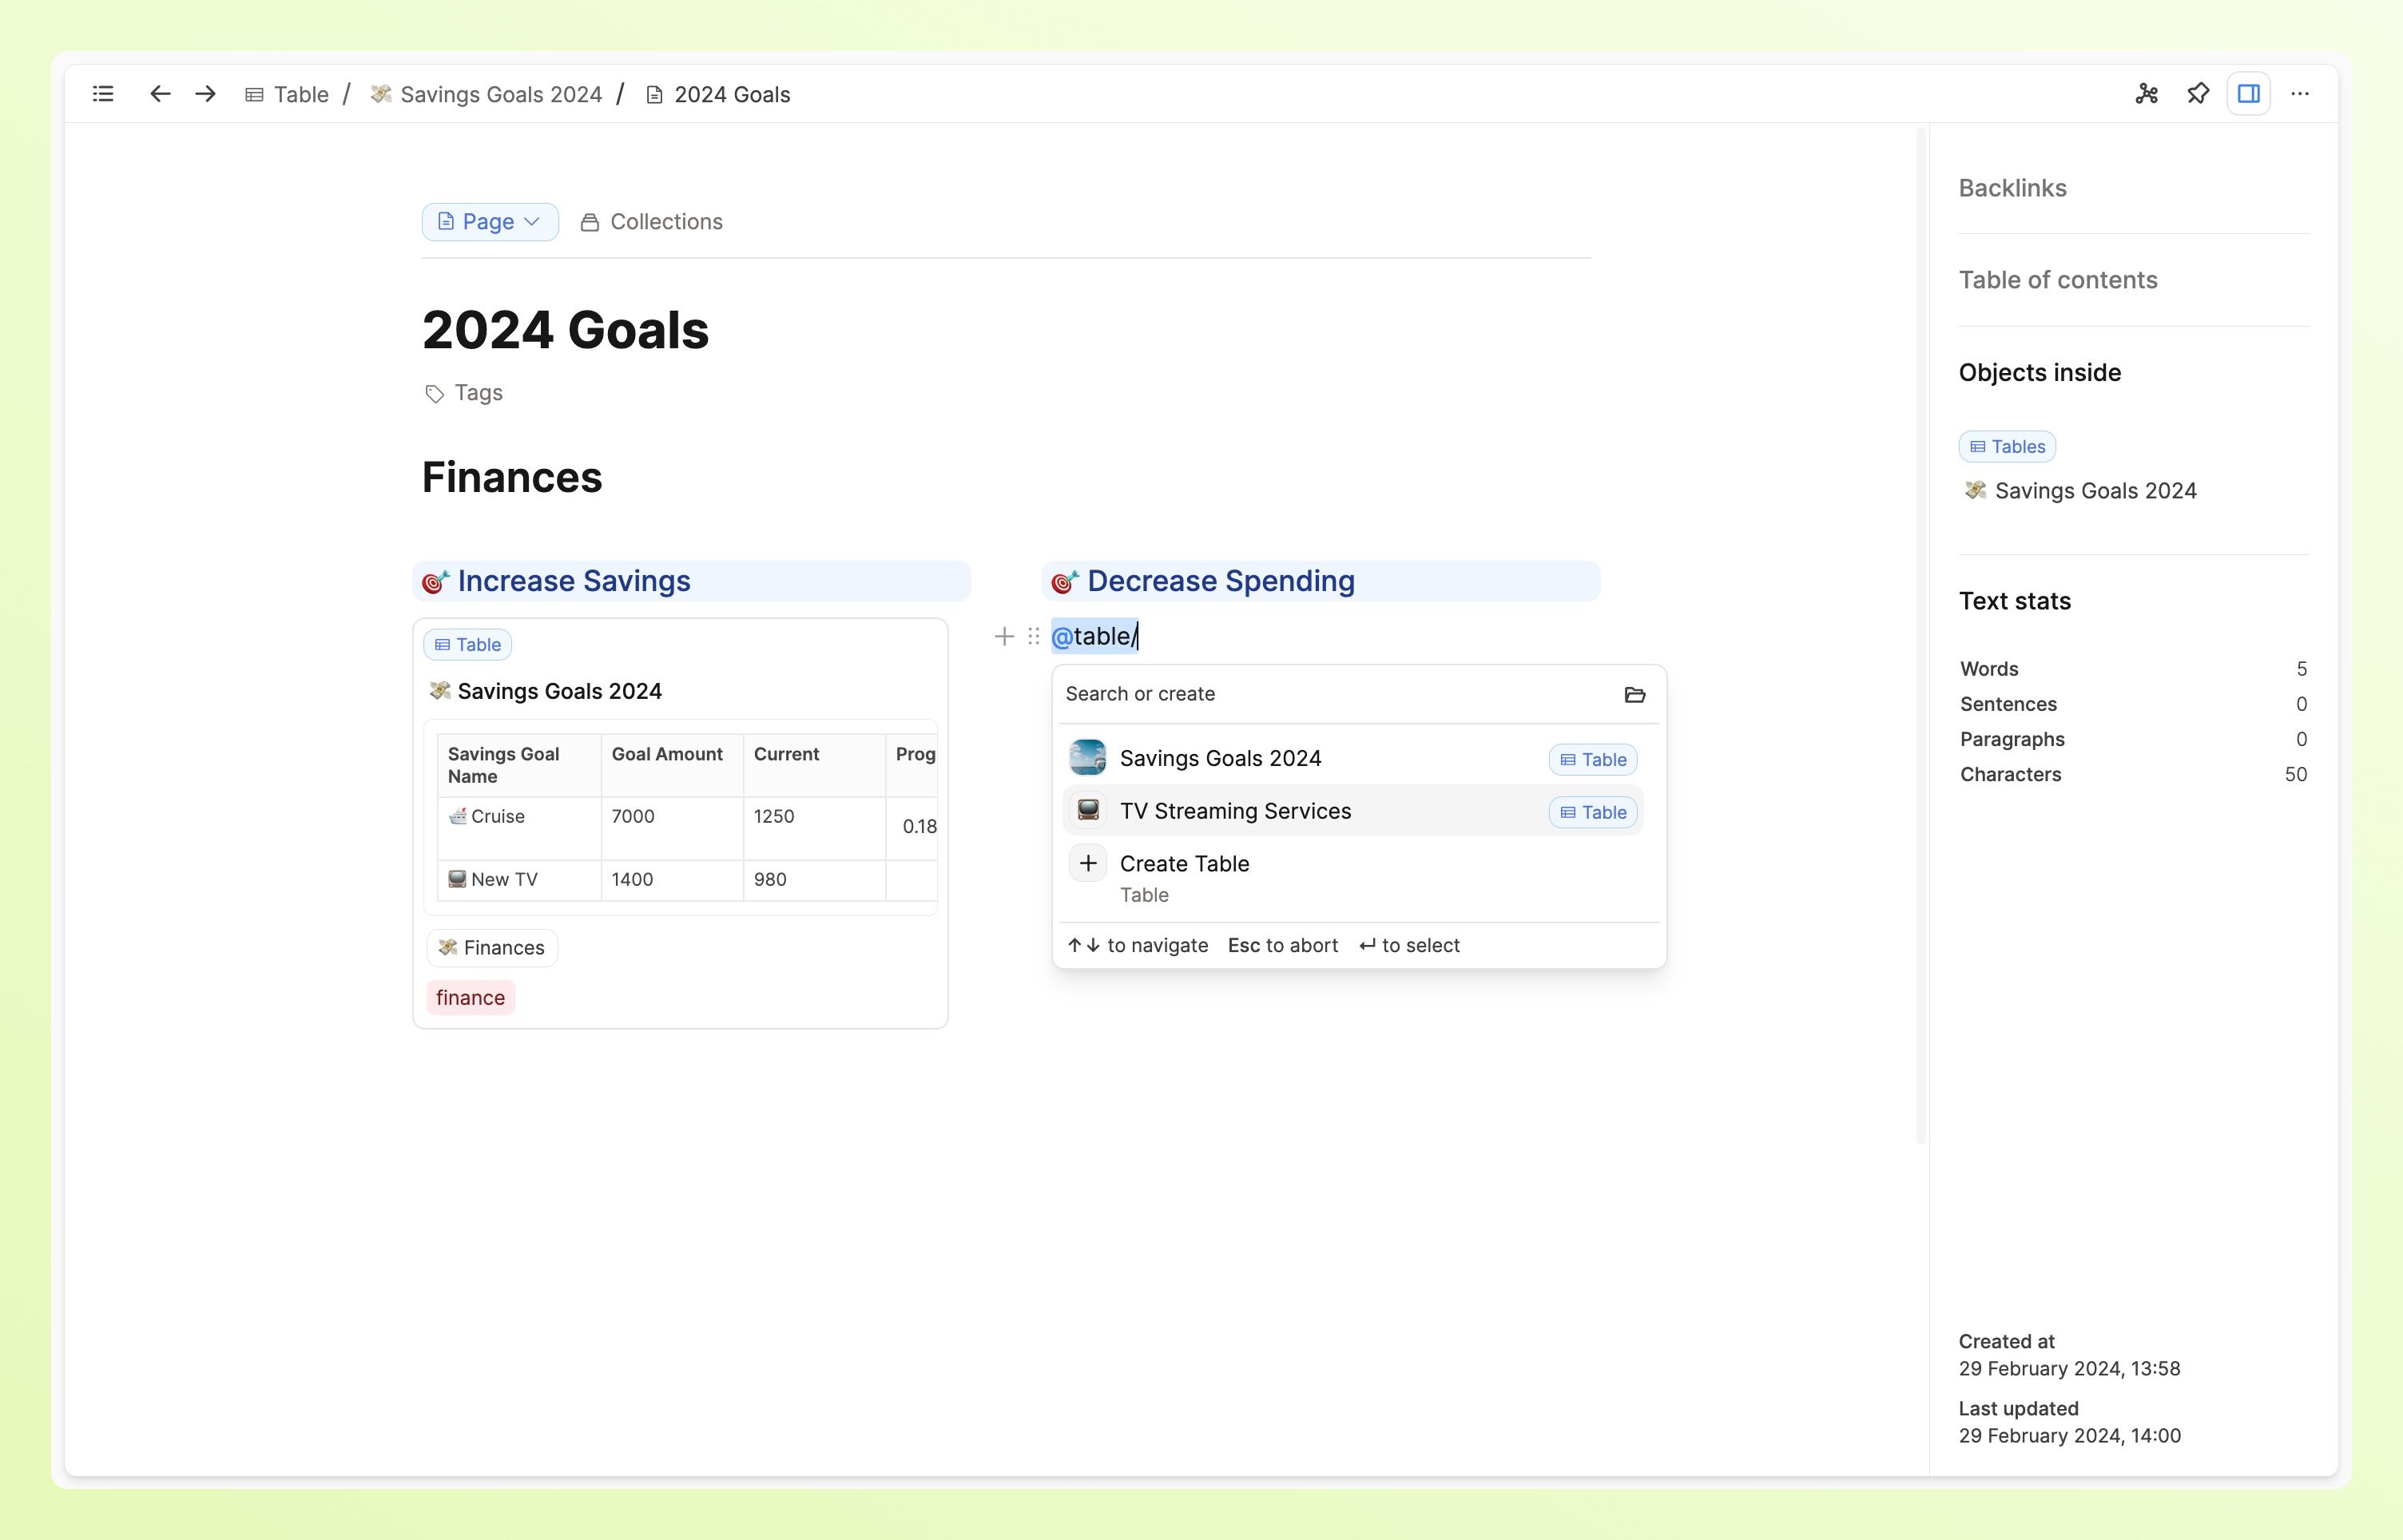Viewport: 2403px width, 1540px height.
Task: Add a block with the plus icon
Action: tap(1004, 636)
